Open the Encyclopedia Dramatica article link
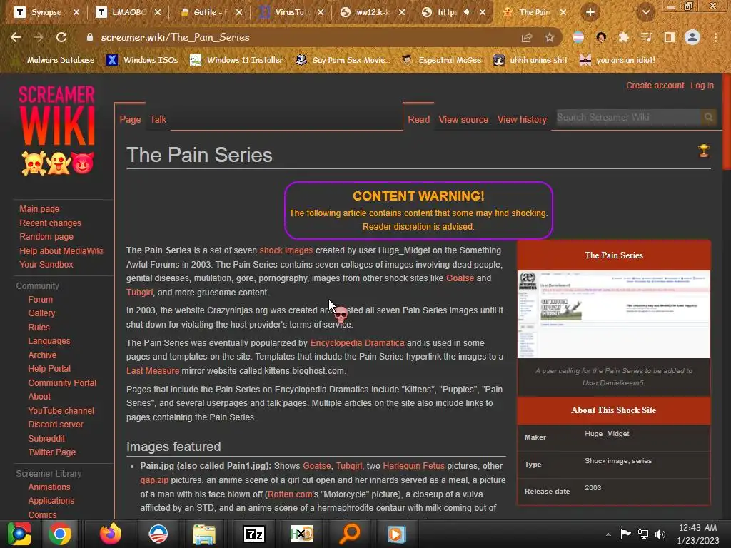731x548 pixels. pos(357,343)
